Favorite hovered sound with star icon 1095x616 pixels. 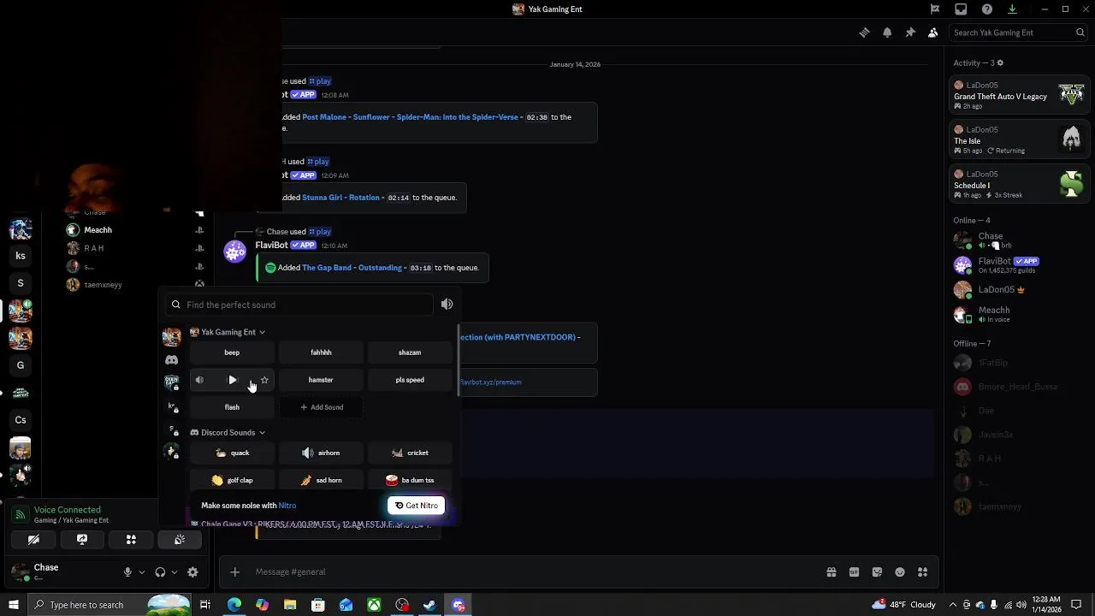coord(264,380)
